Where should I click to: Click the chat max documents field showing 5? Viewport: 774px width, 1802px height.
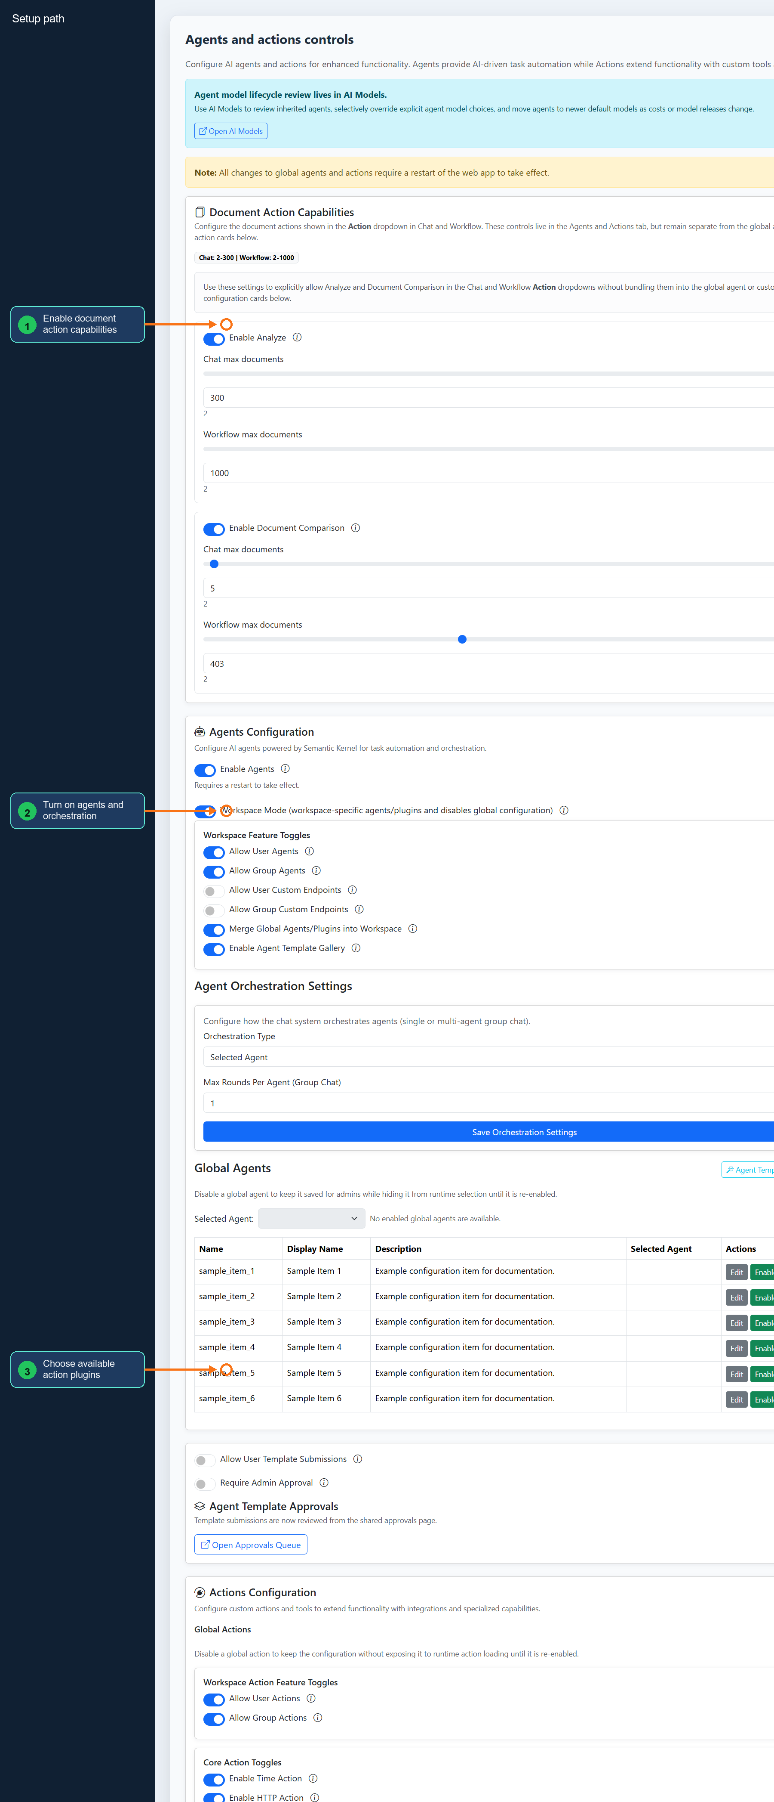488,588
